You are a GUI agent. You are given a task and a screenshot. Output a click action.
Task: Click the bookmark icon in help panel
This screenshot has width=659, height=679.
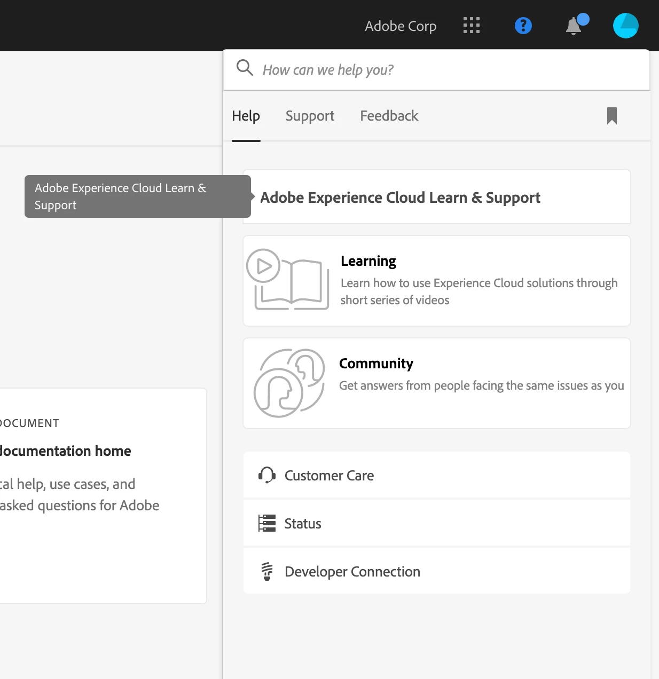pyautogui.click(x=612, y=116)
